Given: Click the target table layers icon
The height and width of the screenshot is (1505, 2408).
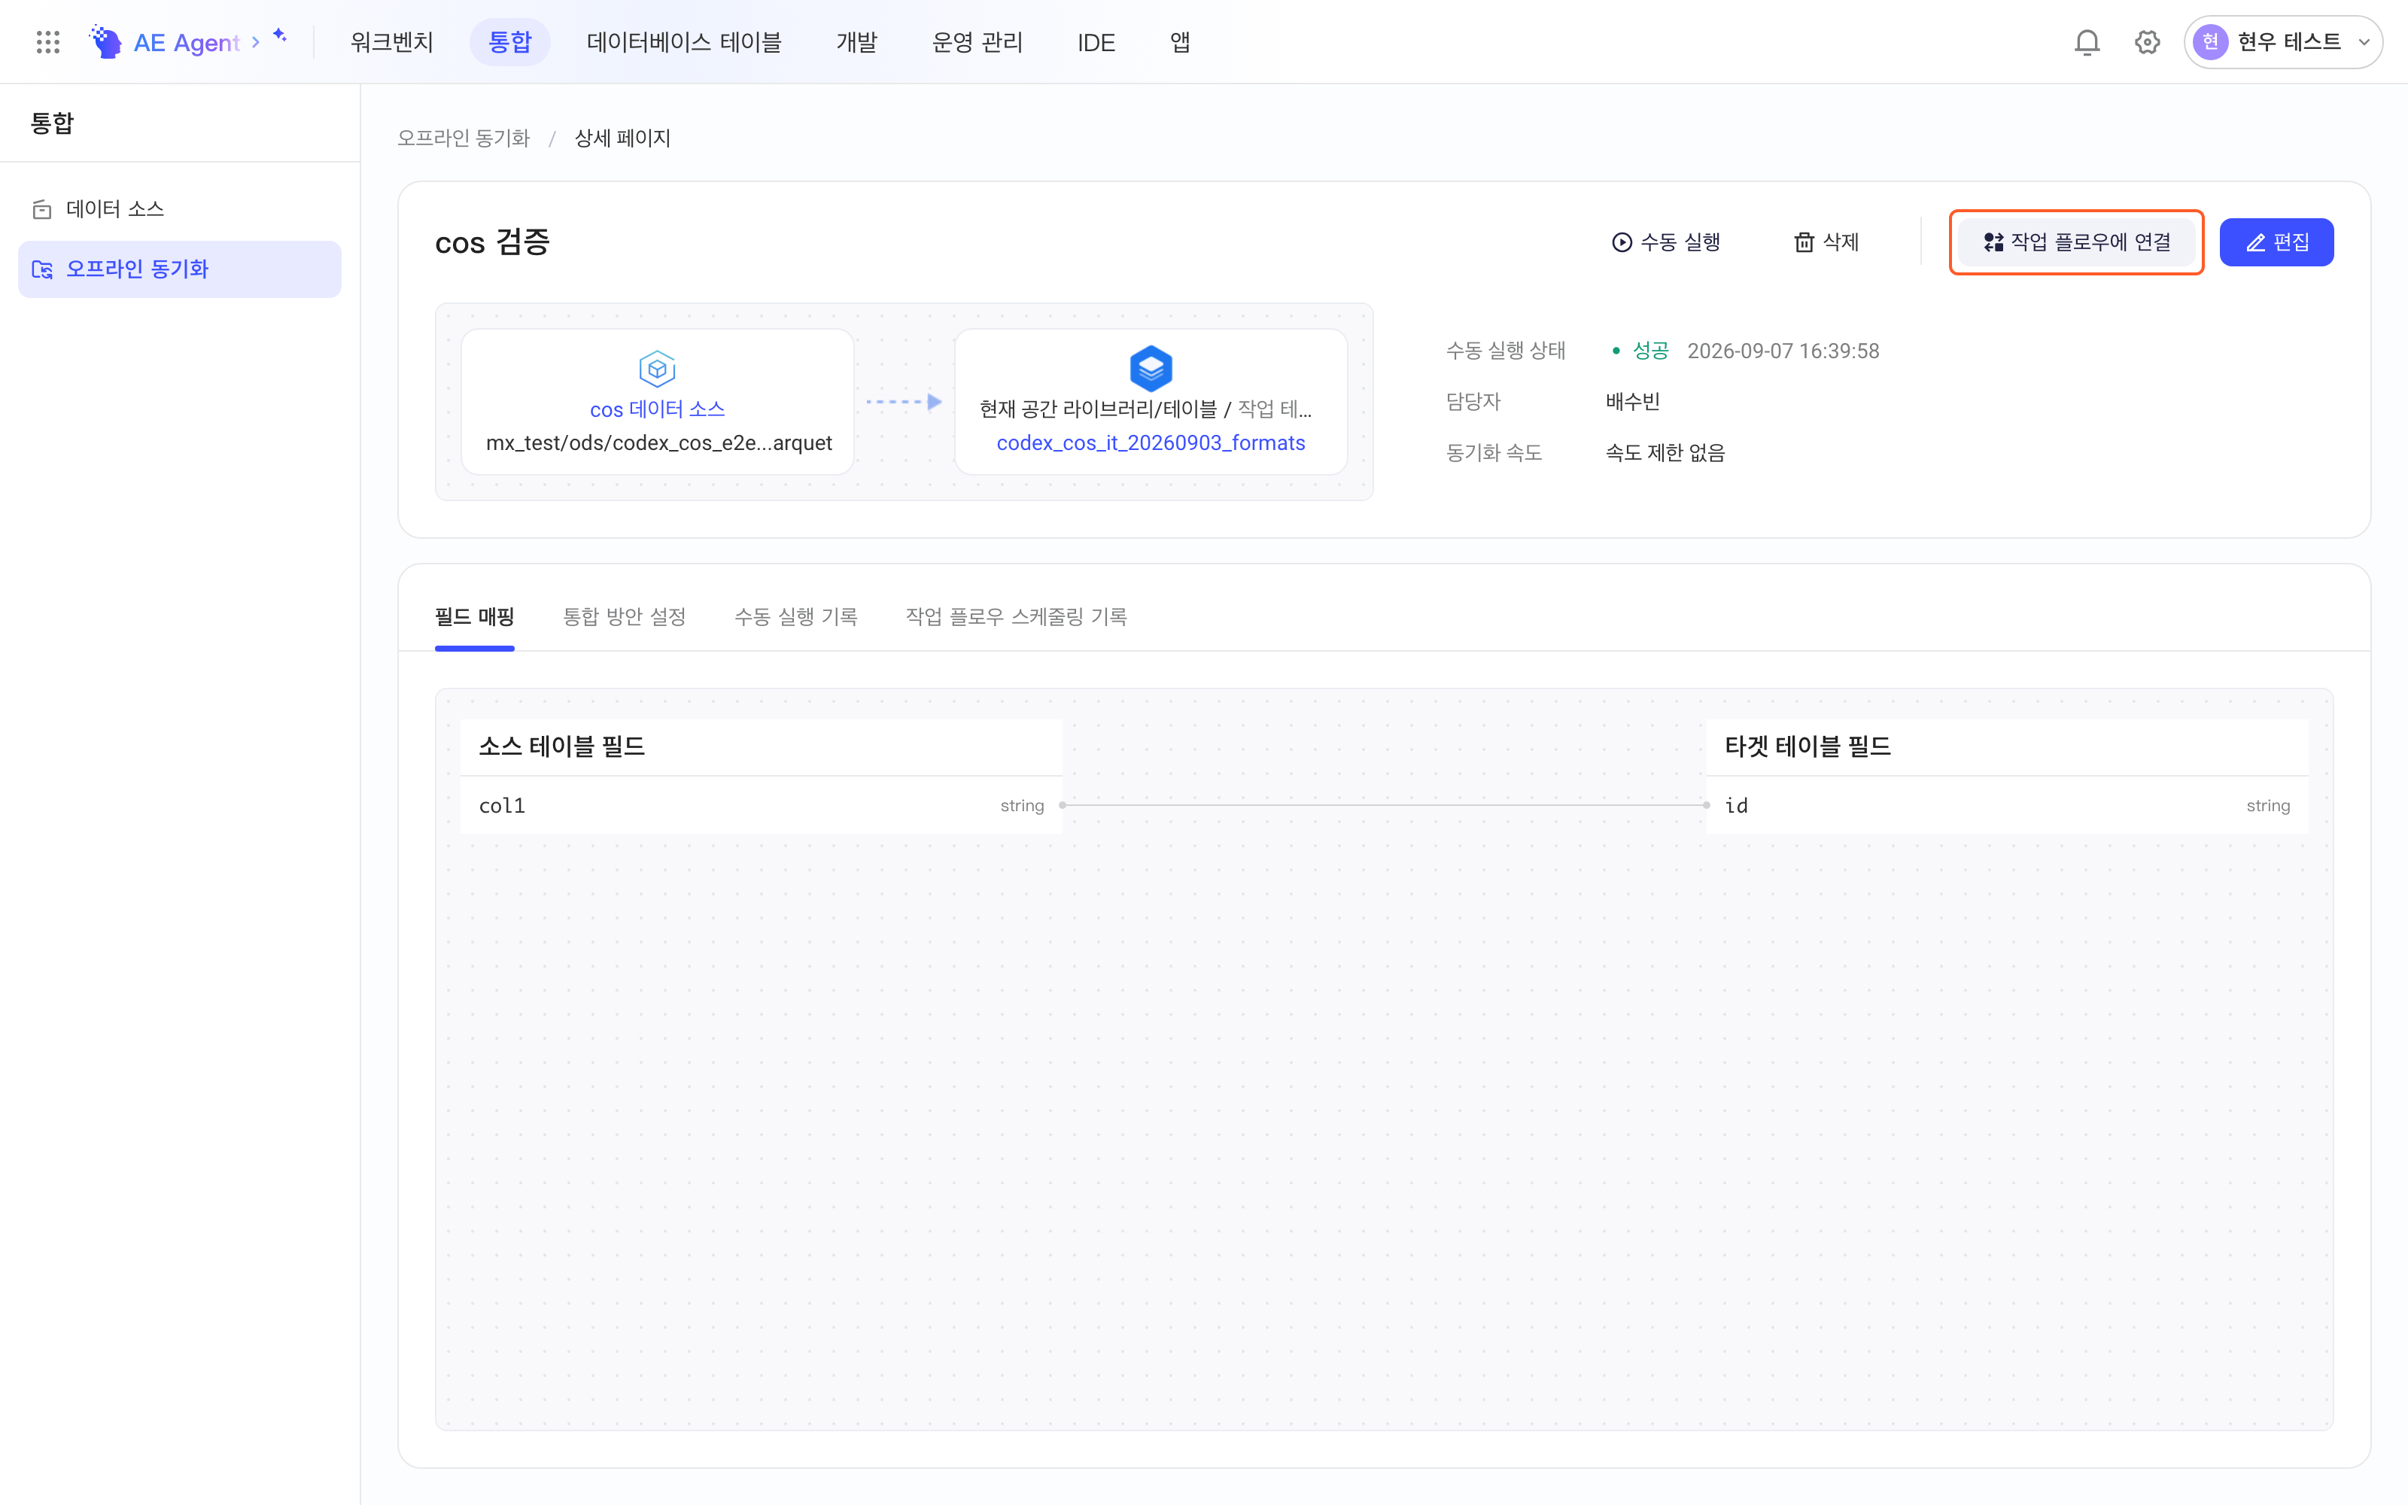Looking at the screenshot, I should [1151, 368].
